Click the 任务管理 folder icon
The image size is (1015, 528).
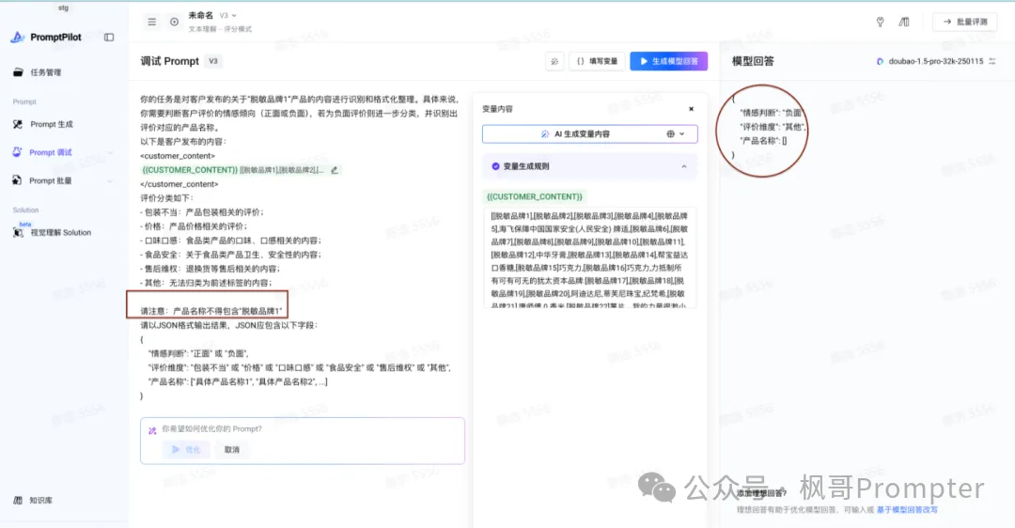click(18, 72)
